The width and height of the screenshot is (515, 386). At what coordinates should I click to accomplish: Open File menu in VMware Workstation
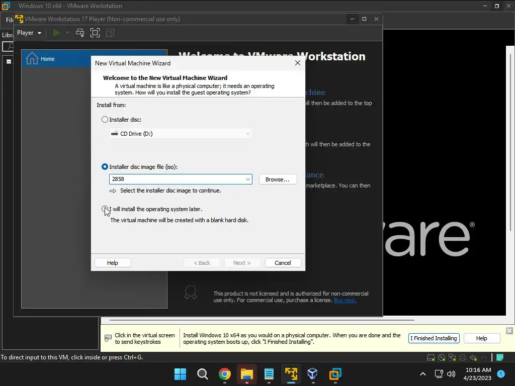[x=9, y=20]
